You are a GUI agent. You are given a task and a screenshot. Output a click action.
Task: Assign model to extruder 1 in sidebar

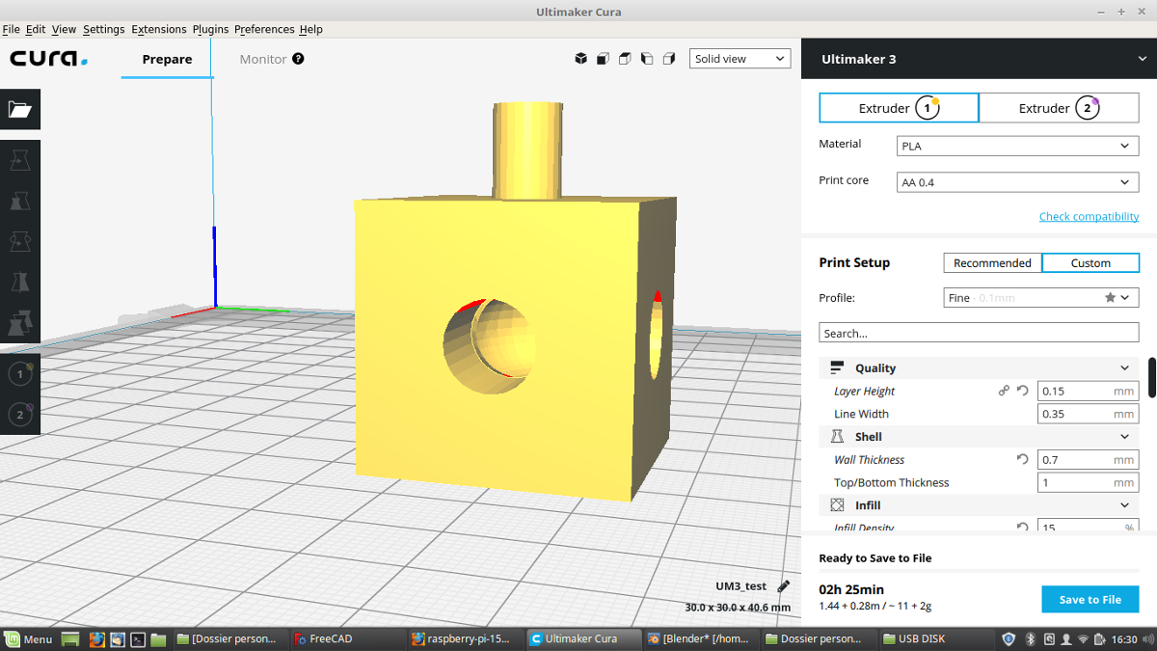20,374
